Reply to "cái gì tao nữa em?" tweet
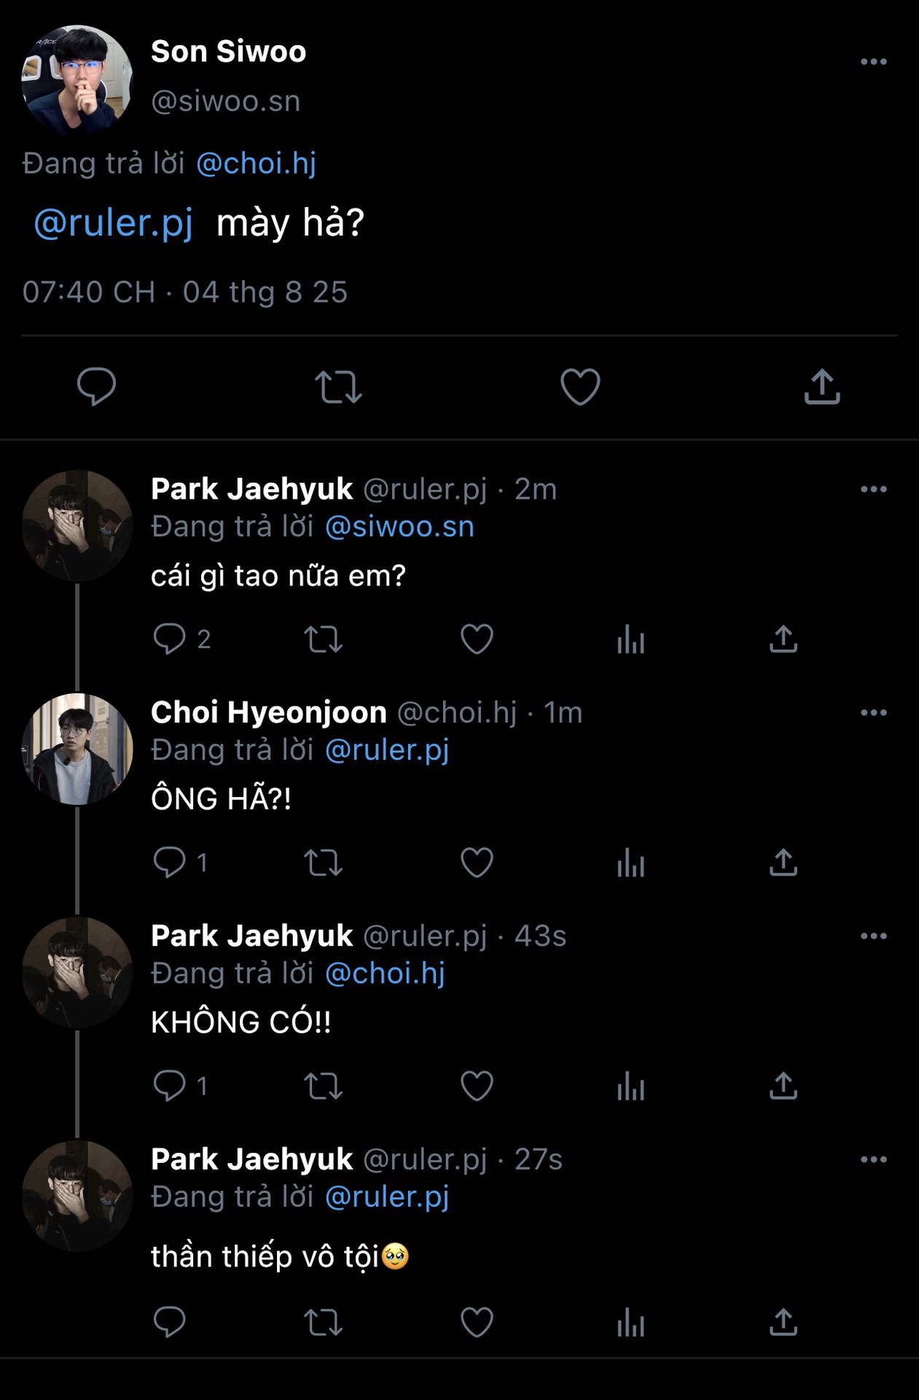This screenshot has height=1400, width=919. [x=169, y=639]
